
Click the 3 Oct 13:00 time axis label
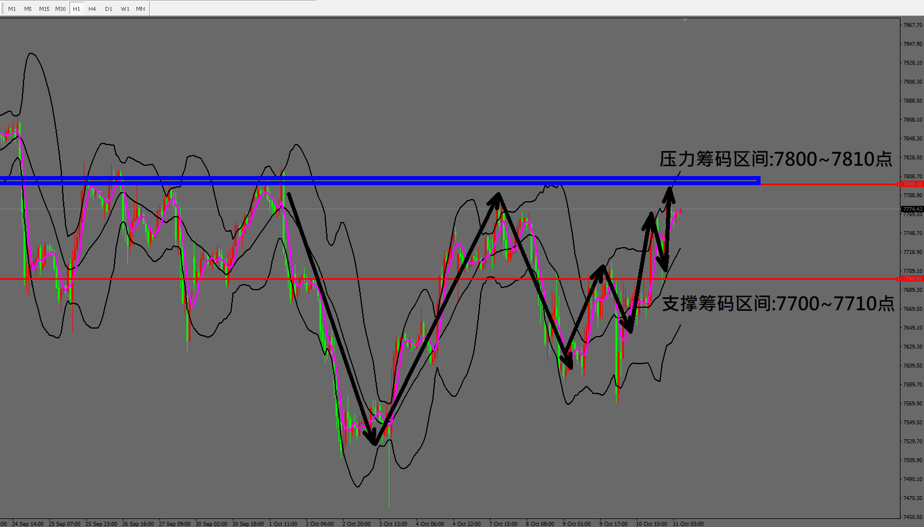point(393,524)
